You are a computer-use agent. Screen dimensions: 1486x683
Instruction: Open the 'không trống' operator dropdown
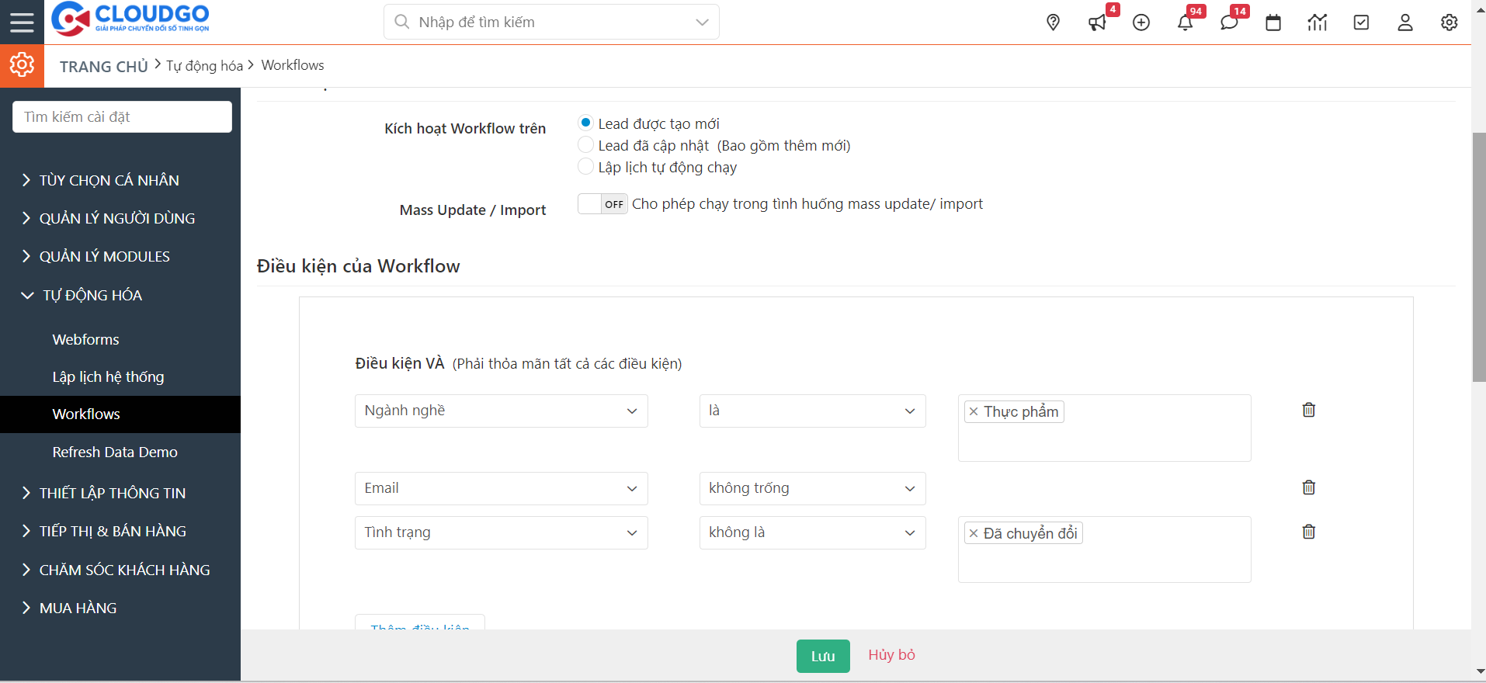pyautogui.click(x=811, y=488)
